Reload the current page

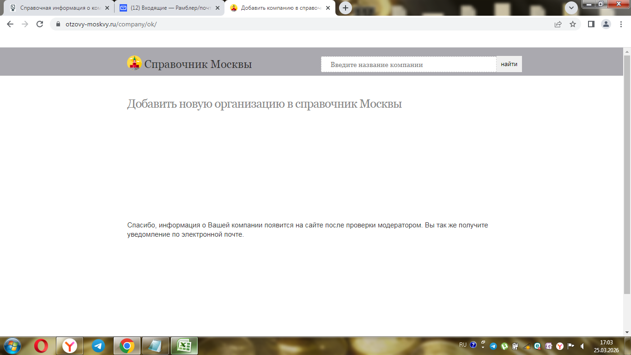coord(40,24)
